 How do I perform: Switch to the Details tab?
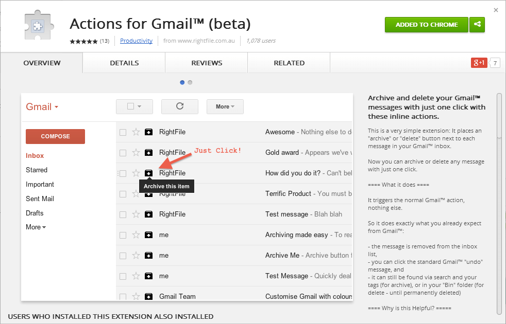pos(124,63)
